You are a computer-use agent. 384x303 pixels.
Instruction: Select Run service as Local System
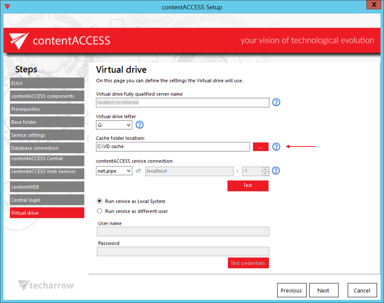(100, 201)
